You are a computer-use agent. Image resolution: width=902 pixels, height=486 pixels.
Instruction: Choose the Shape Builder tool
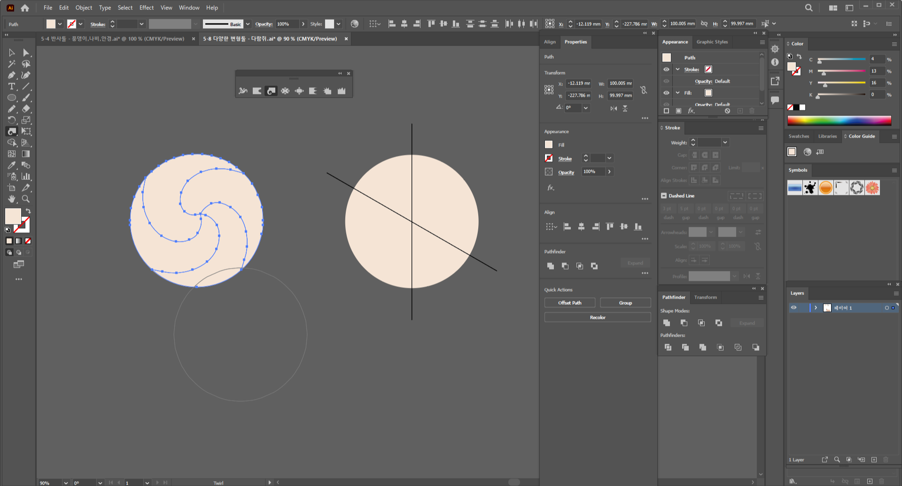point(12,143)
